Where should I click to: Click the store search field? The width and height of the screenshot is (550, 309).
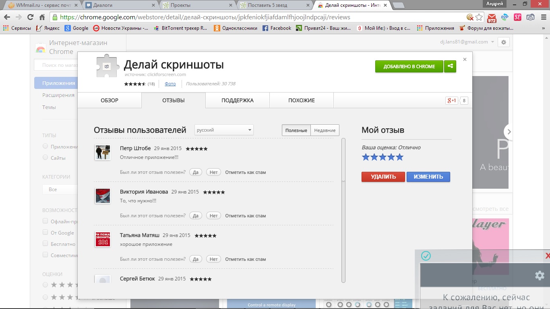[x=56, y=65]
